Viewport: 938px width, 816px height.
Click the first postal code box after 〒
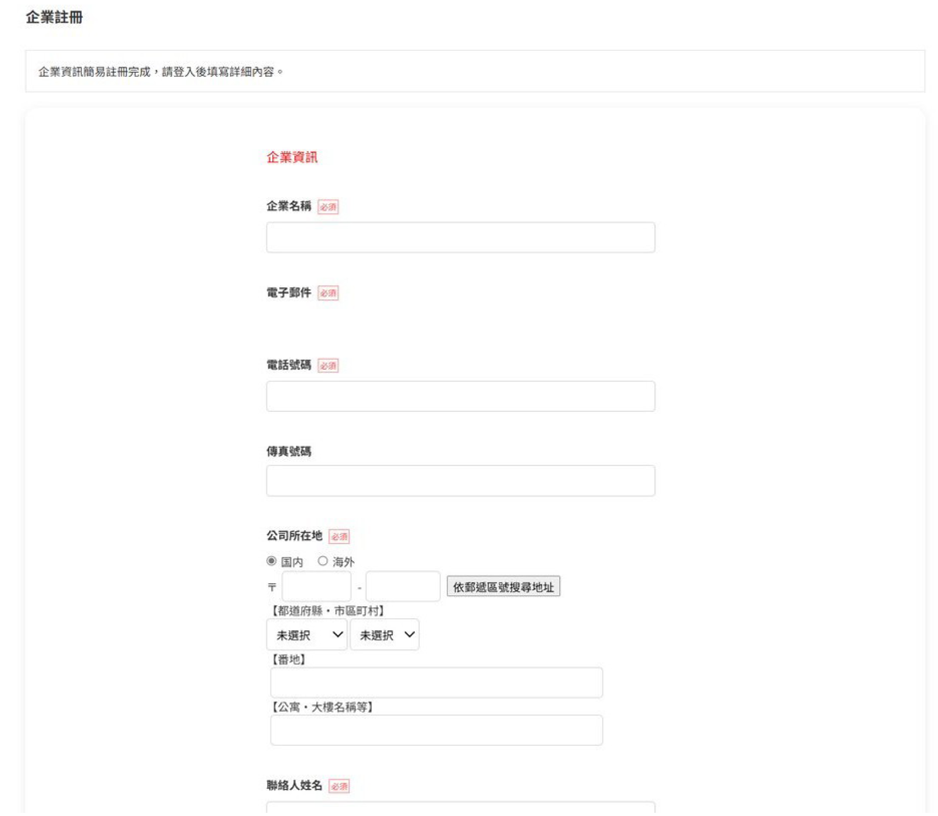[x=316, y=586]
